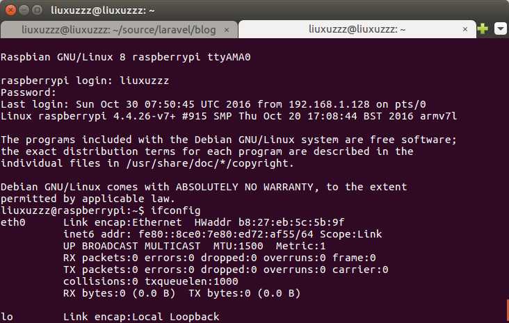The width and height of the screenshot is (509, 323).
Task: Click the lo loopback interface name
Action: 7,317
